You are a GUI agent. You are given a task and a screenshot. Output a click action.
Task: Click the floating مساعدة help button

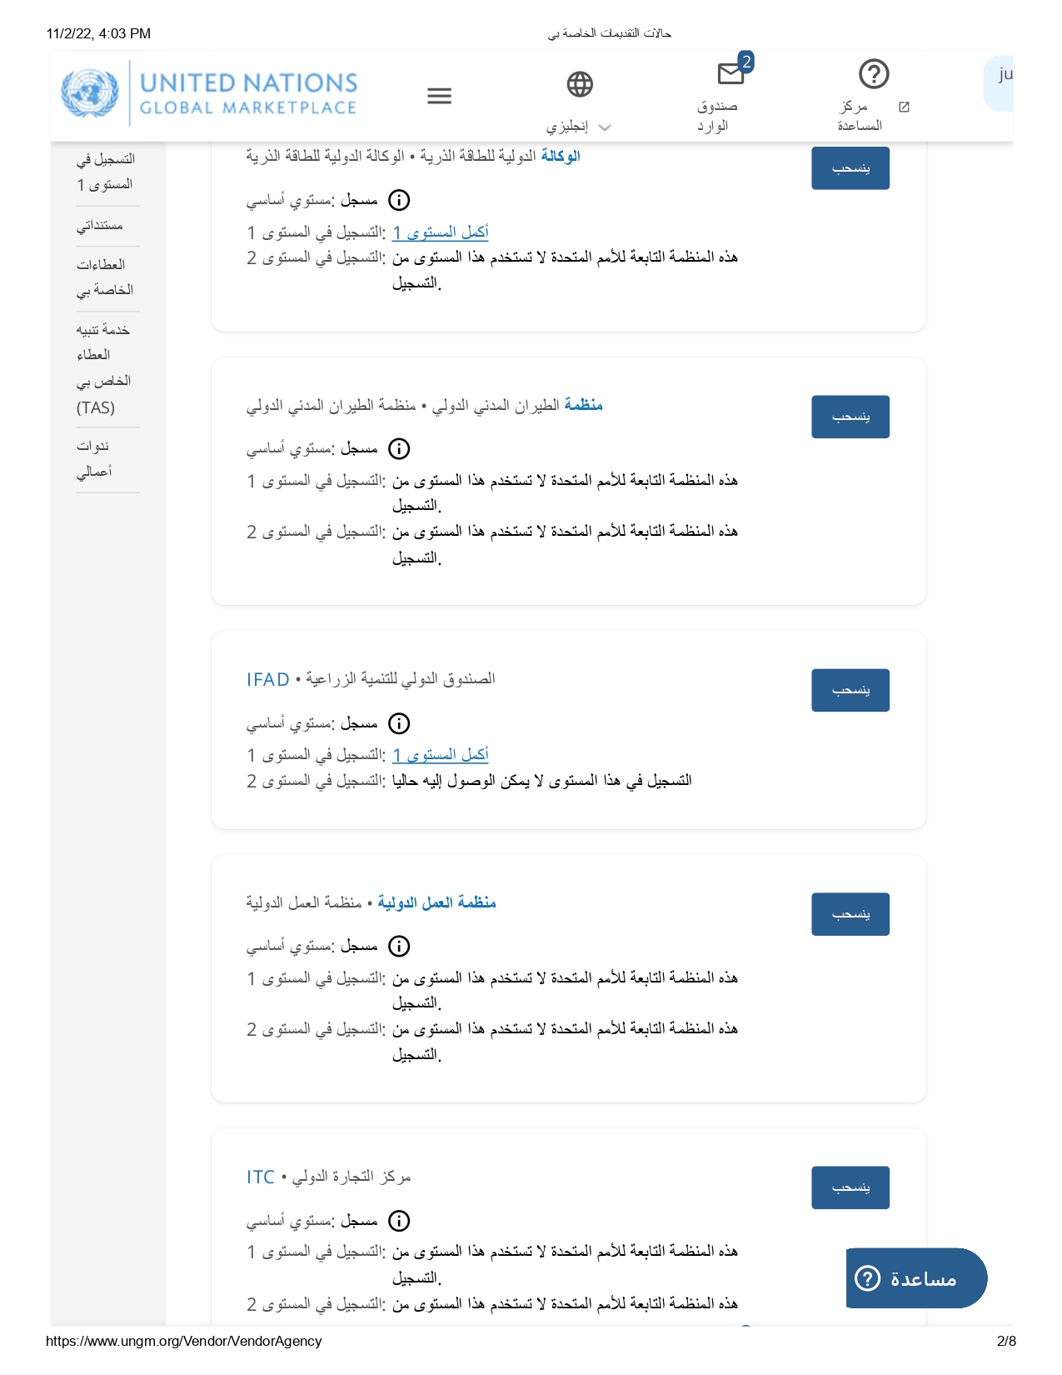tap(916, 1278)
